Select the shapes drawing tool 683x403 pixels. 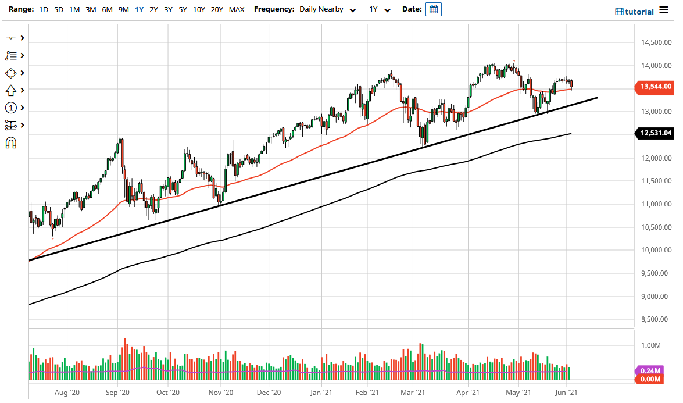click(x=12, y=73)
